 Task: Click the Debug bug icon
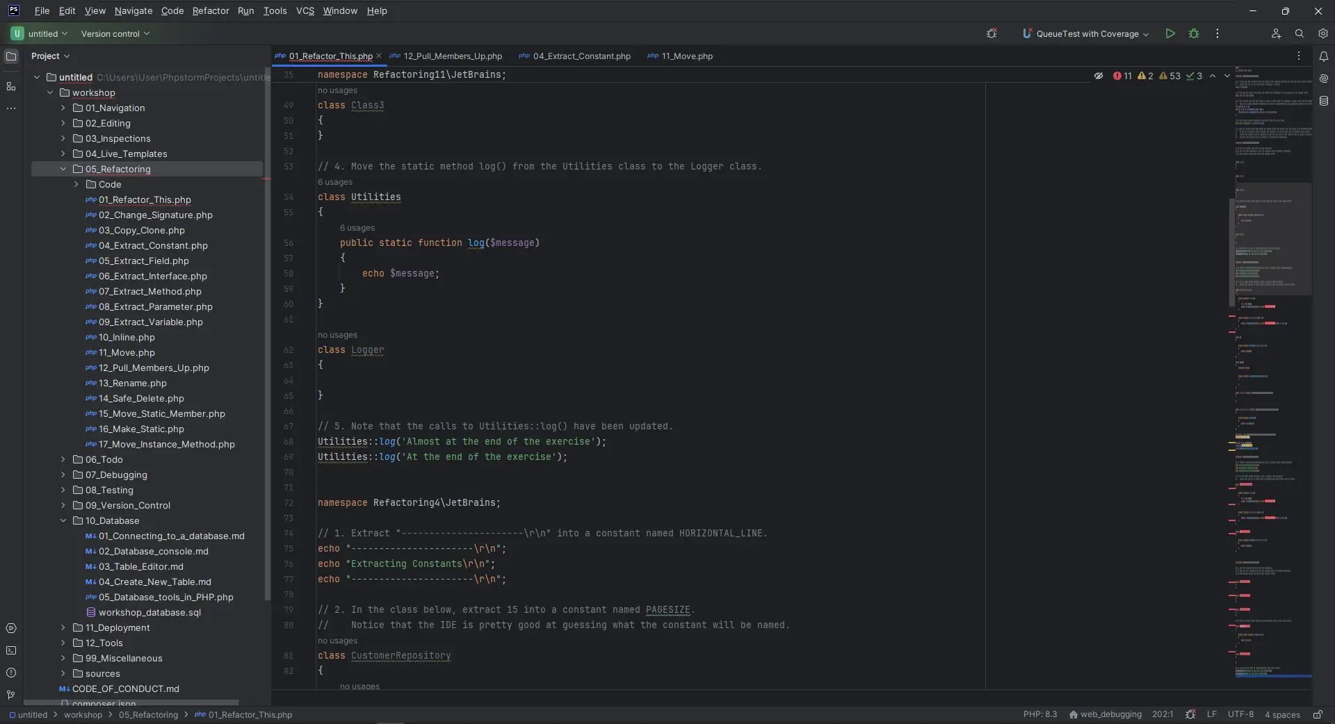coord(1194,33)
